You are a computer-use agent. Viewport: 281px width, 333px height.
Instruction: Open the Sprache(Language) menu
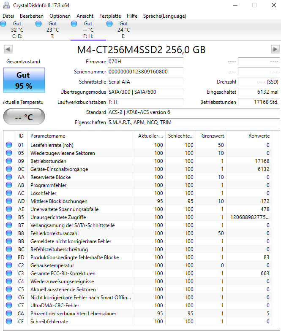click(x=165, y=16)
